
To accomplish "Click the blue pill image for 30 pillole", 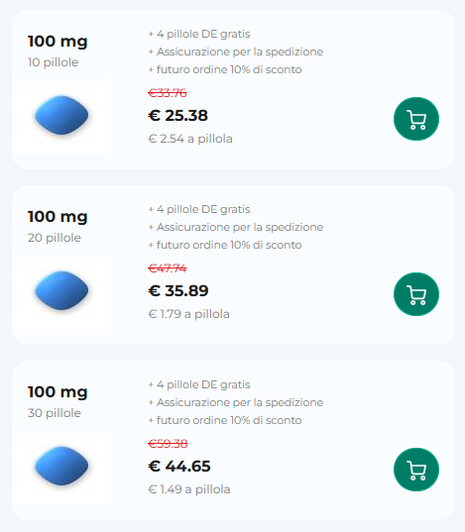I will tap(61, 468).
